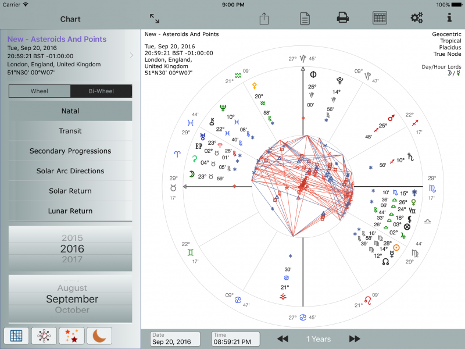The width and height of the screenshot is (465, 349).
Task: Tap the red and orange stars button
Action: click(71, 336)
